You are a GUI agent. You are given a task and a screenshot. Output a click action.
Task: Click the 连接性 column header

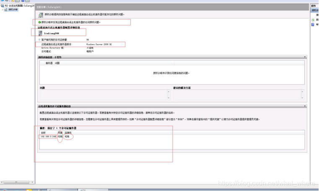point(68,133)
